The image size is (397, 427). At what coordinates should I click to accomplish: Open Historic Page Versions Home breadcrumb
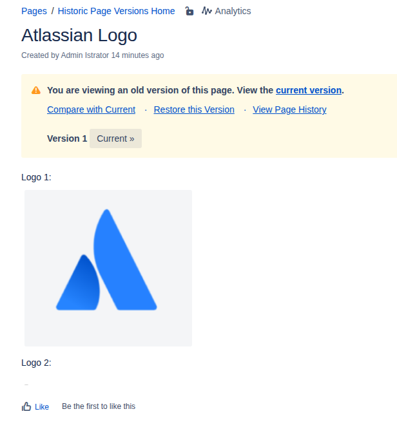pyautogui.click(x=116, y=11)
